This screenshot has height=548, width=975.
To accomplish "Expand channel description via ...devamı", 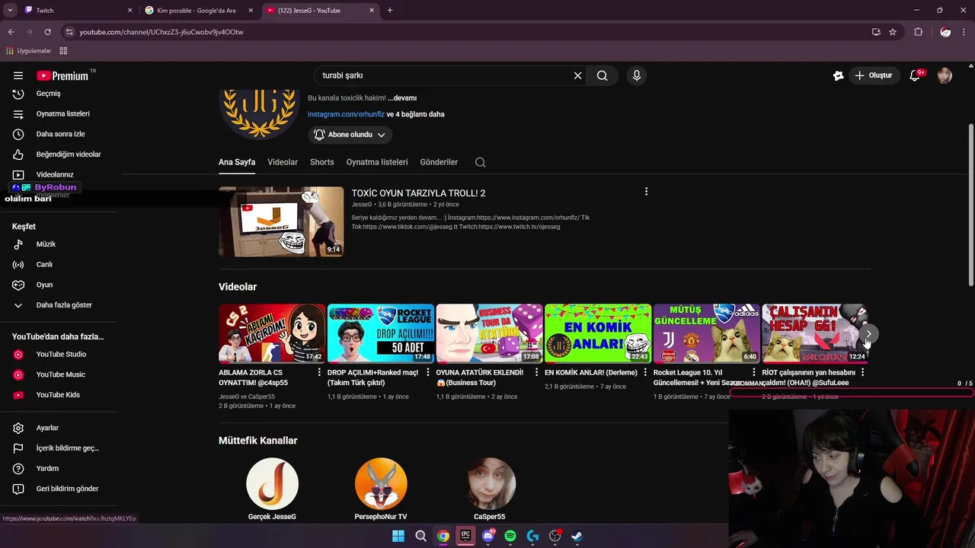I will [x=402, y=98].
